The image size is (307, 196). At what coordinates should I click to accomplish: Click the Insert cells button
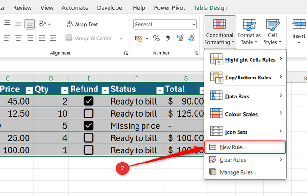[x=299, y=31]
